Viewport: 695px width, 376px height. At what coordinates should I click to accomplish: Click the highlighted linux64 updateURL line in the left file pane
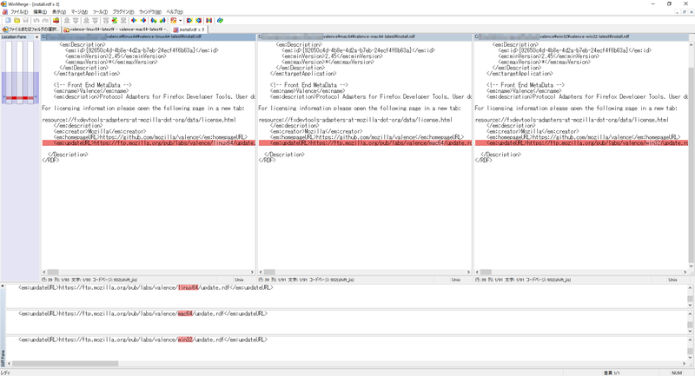pyautogui.click(x=149, y=143)
